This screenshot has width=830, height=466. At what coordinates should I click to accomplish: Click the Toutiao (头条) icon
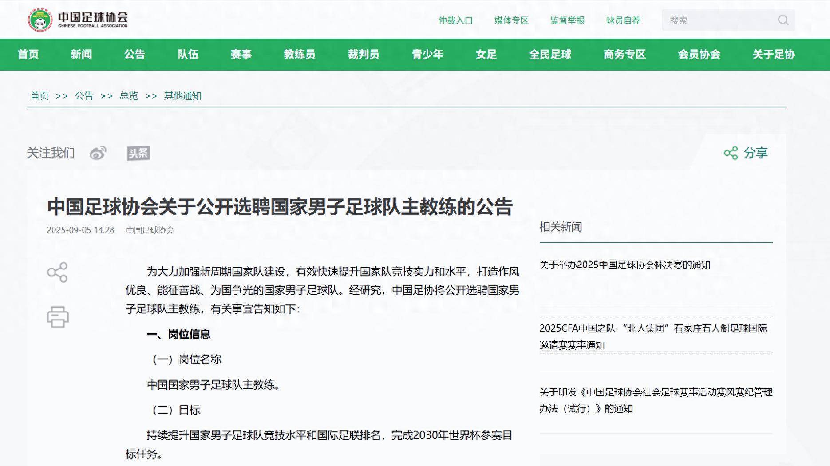[x=138, y=153]
